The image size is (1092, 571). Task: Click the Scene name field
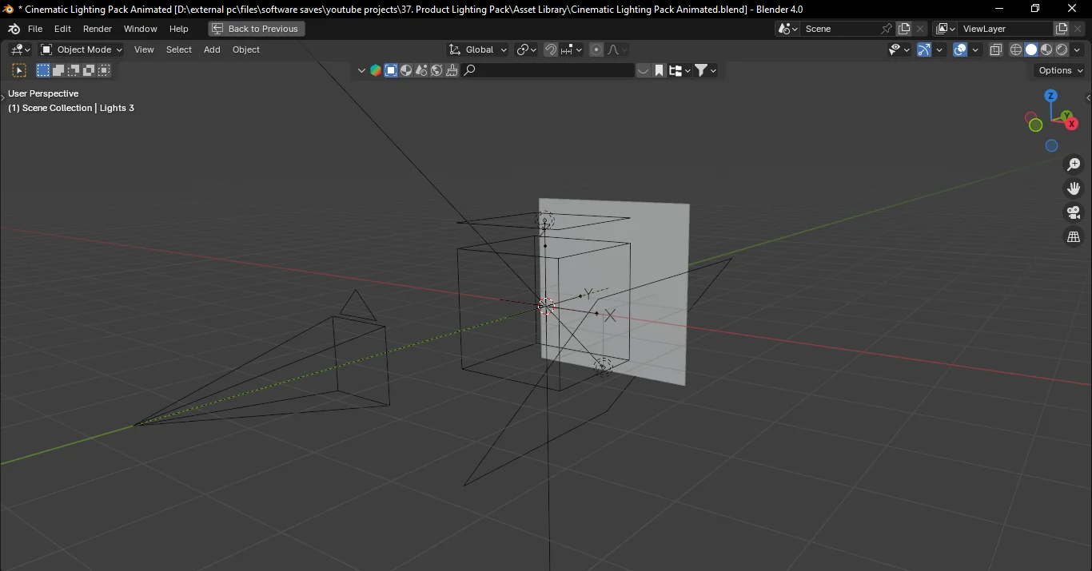(x=839, y=28)
